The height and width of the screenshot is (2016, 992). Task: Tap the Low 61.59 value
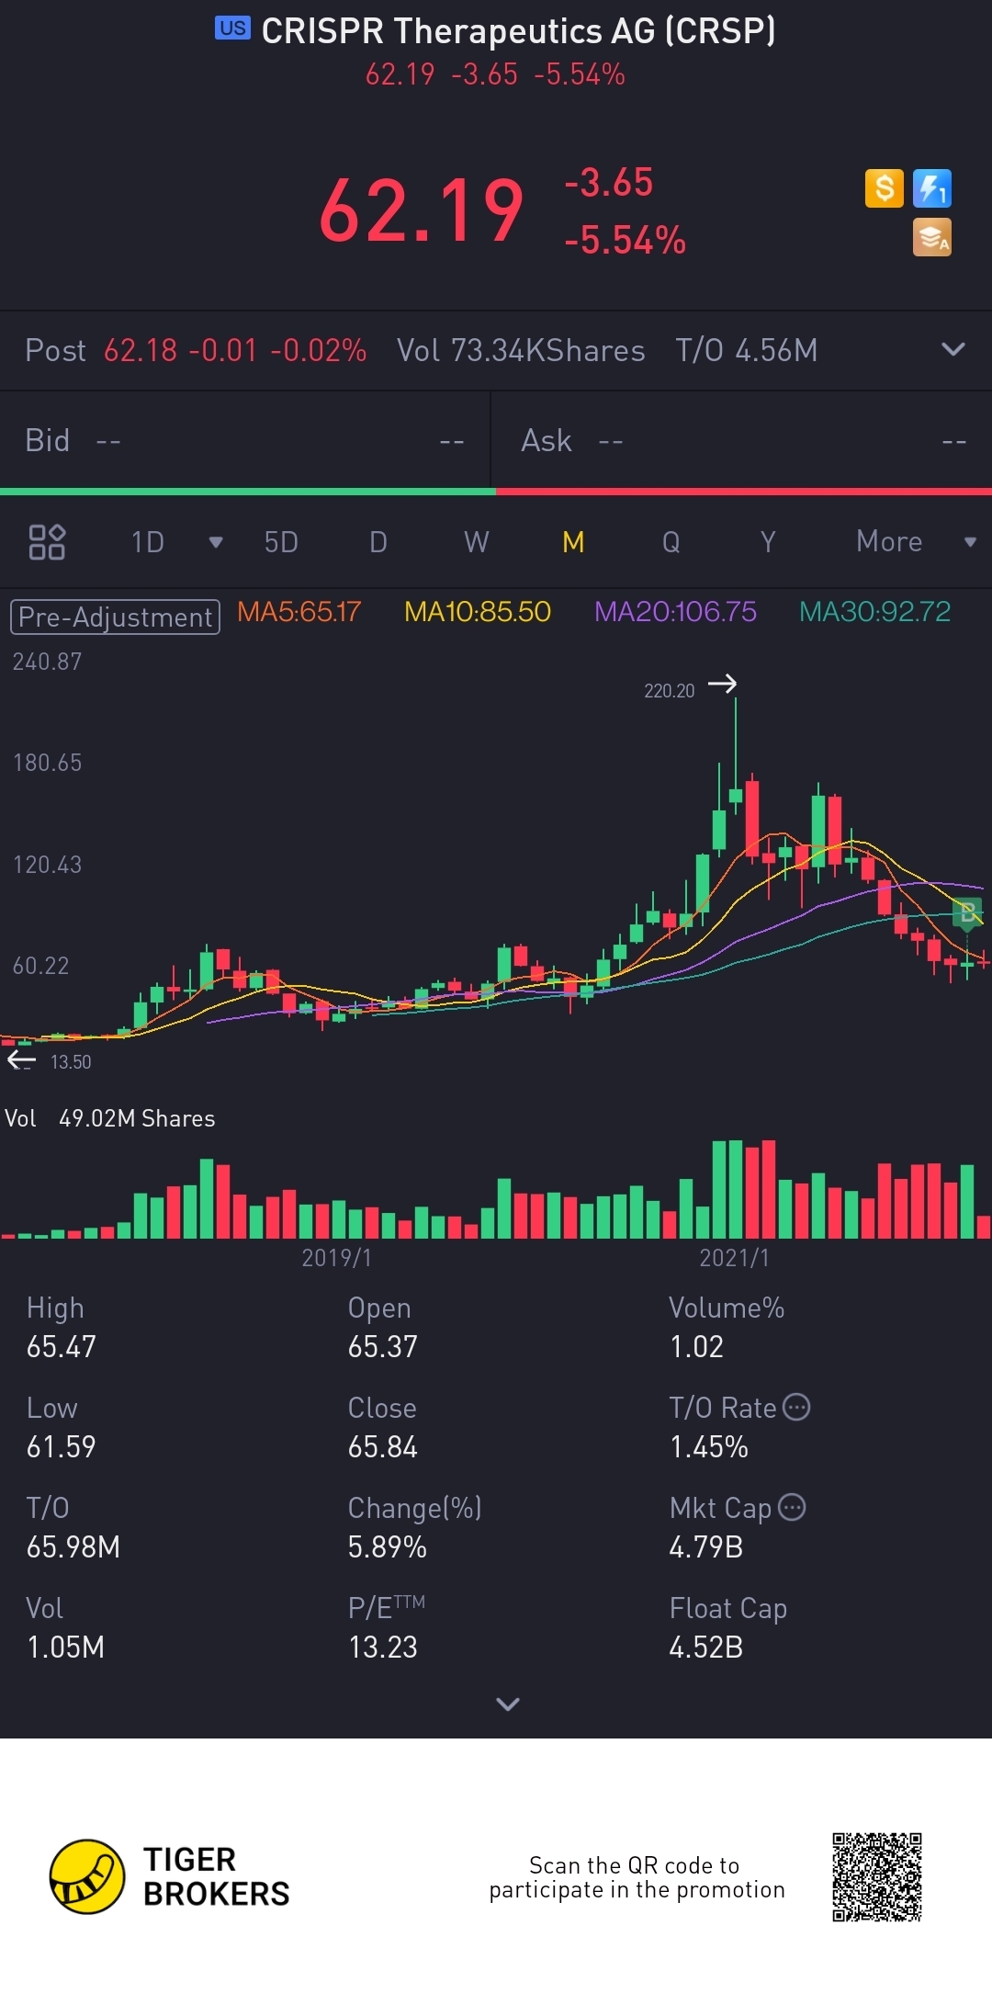click(62, 1447)
